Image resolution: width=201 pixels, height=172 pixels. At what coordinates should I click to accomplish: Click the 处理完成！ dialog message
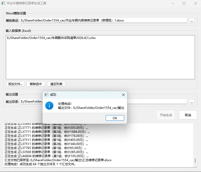pyautogui.click(x=65, y=104)
